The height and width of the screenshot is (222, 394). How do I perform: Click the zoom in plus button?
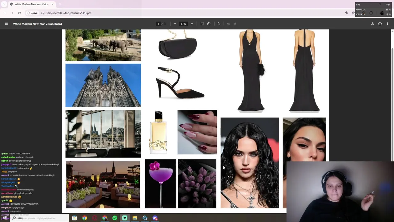click(192, 24)
